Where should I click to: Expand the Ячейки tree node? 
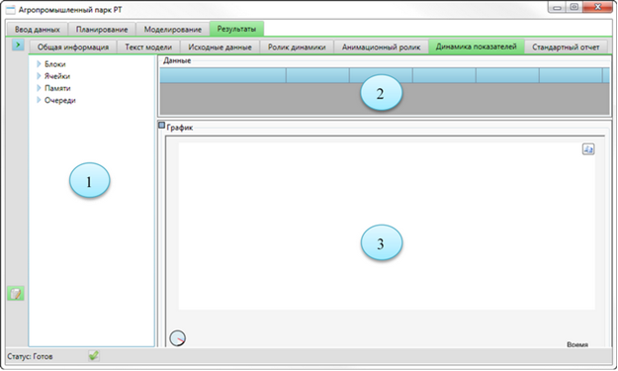39,76
